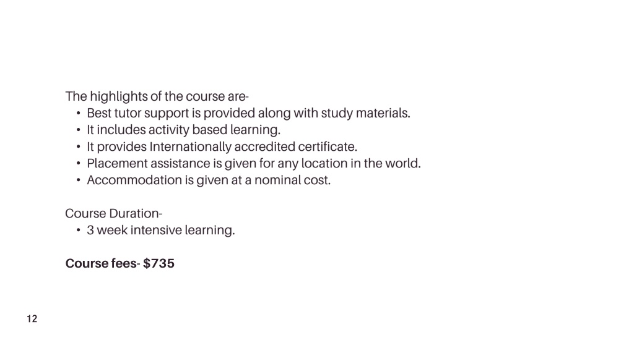Click the bullet dot before 'It includes'

point(79,130)
